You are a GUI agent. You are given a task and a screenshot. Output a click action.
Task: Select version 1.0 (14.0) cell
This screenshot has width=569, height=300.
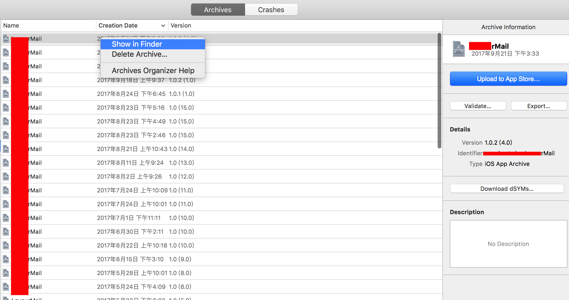pos(181,149)
